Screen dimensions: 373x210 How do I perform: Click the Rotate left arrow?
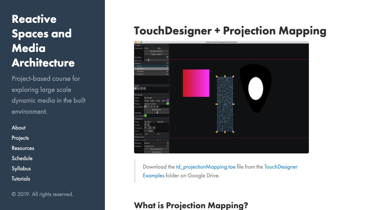(x=145, y=125)
